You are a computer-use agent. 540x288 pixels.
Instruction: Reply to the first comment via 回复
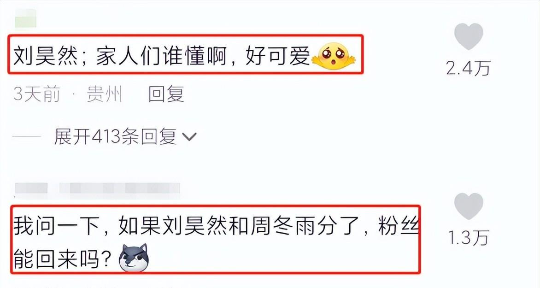(x=166, y=94)
